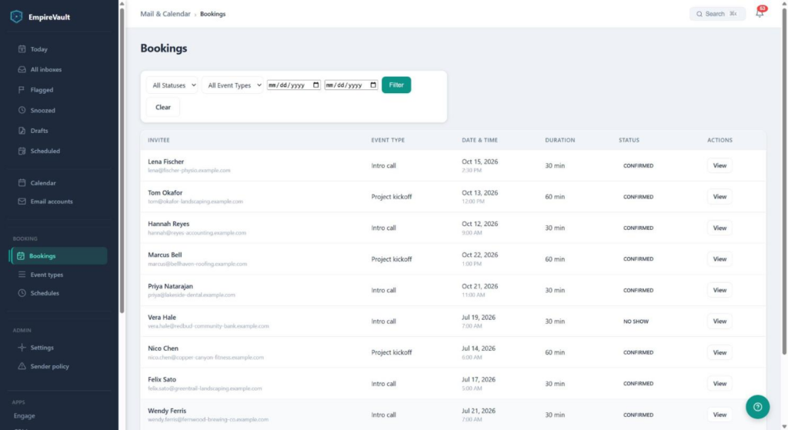Click Lena Fischer's CONFIRMED status badge
This screenshot has height=430, width=788.
click(x=638, y=166)
